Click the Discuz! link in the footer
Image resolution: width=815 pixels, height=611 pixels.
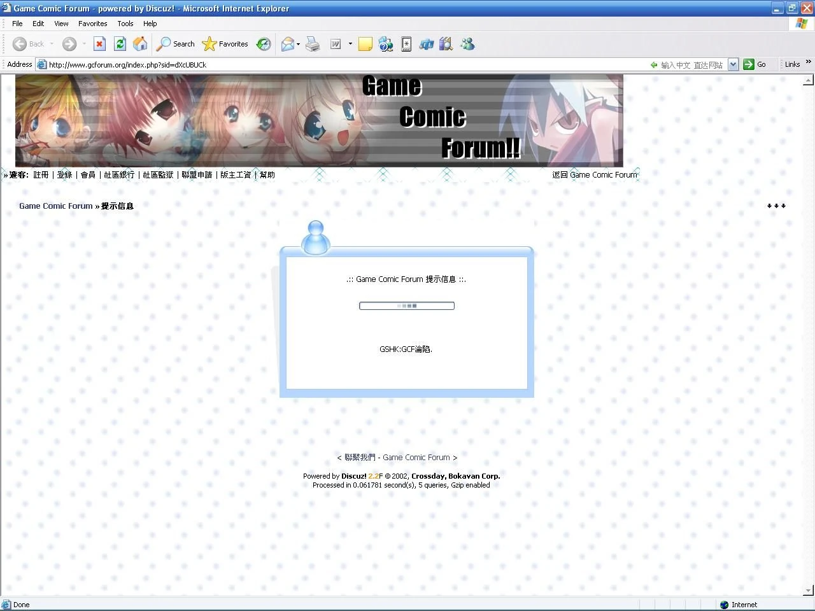pos(353,476)
